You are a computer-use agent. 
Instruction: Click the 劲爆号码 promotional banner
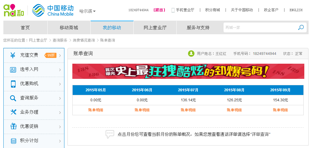(188, 71)
